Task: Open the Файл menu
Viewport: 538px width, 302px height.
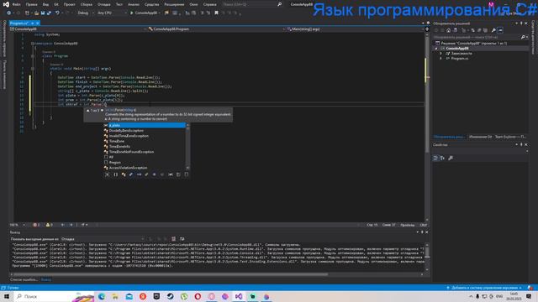Action: (16, 4)
